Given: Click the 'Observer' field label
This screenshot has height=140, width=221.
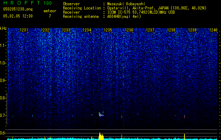Looking at the screenshot, I should (x=71, y=4).
